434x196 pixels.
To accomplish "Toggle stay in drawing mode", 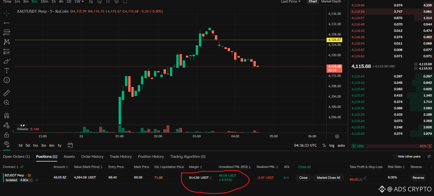I will (7, 125).
